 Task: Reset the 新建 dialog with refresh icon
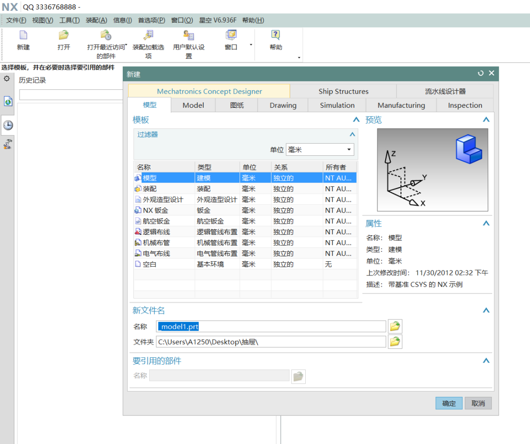tap(480, 74)
